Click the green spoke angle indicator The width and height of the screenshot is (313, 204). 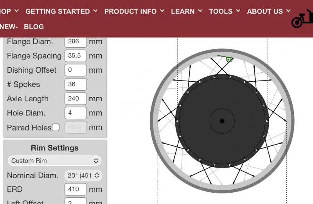[x=226, y=58]
